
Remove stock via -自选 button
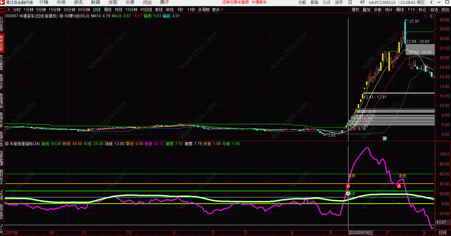(433, 10)
